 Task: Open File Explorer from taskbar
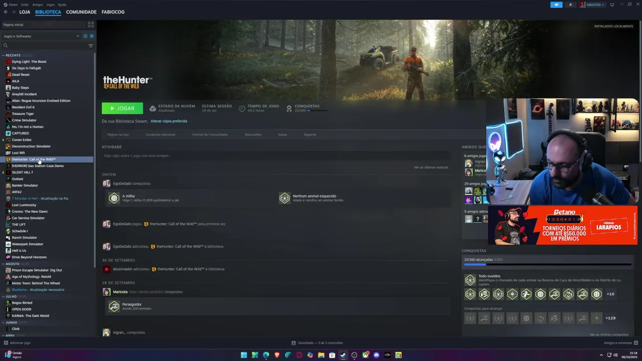click(x=321, y=355)
